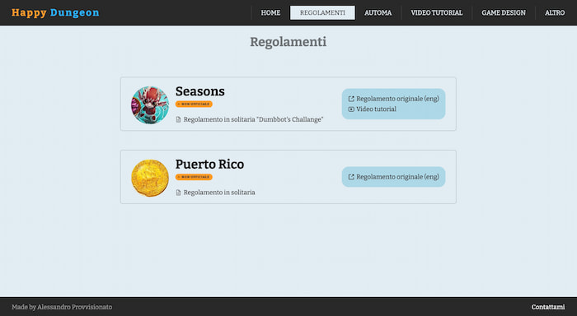Click the play icon beside Video tutorial

click(x=351, y=109)
